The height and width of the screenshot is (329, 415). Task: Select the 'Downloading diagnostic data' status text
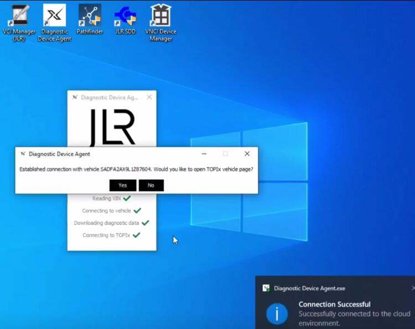click(106, 223)
